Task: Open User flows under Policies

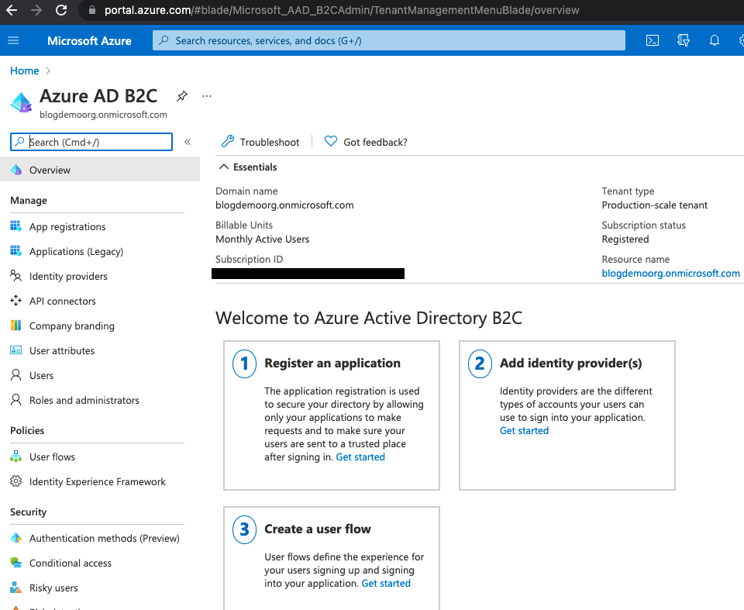Action: coord(52,457)
